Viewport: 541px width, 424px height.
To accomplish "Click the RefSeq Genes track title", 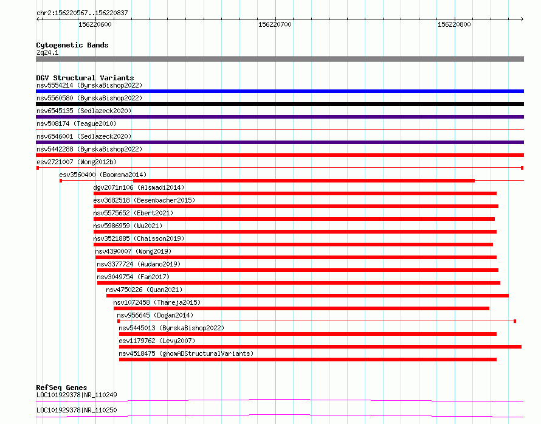I will (x=61, y=388).
